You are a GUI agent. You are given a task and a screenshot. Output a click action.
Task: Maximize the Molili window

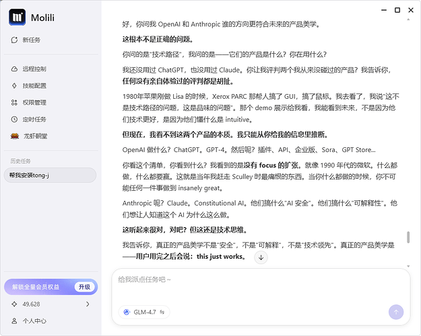(398, 9)
